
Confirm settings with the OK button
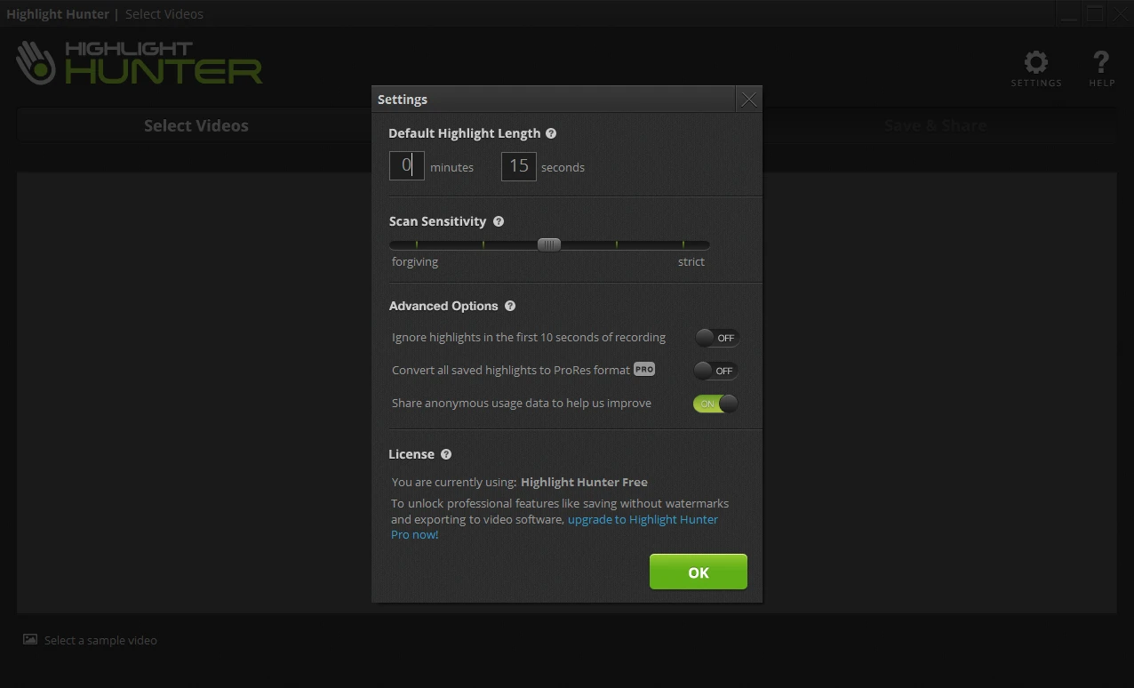point(699,572)
